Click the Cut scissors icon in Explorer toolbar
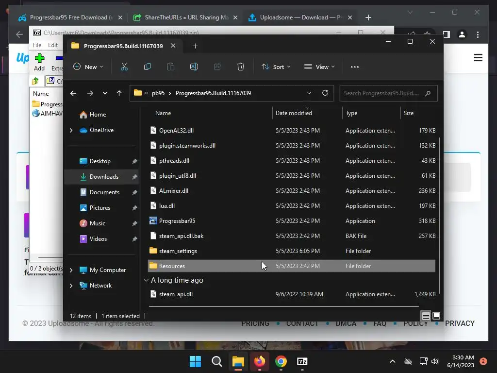 point(124,67)
